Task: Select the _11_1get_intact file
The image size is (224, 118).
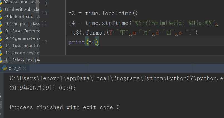Action: coord(21,46)
